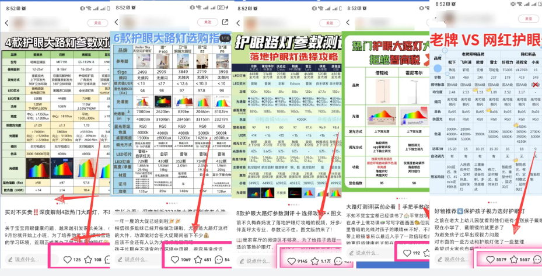
Task: Favorite the post via star showing 108
Action: (88, 260)
